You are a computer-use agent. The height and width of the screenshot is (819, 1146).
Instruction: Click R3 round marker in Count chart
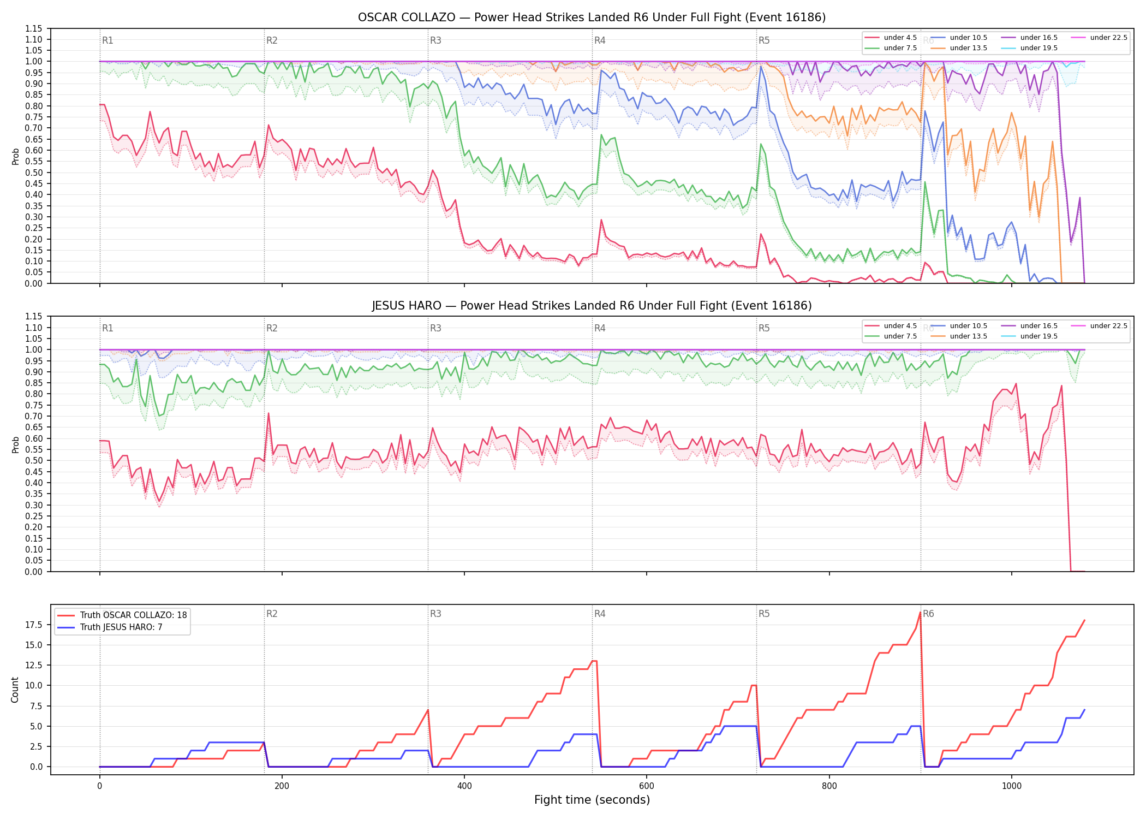pyautogui.click(x=435, y=614)
